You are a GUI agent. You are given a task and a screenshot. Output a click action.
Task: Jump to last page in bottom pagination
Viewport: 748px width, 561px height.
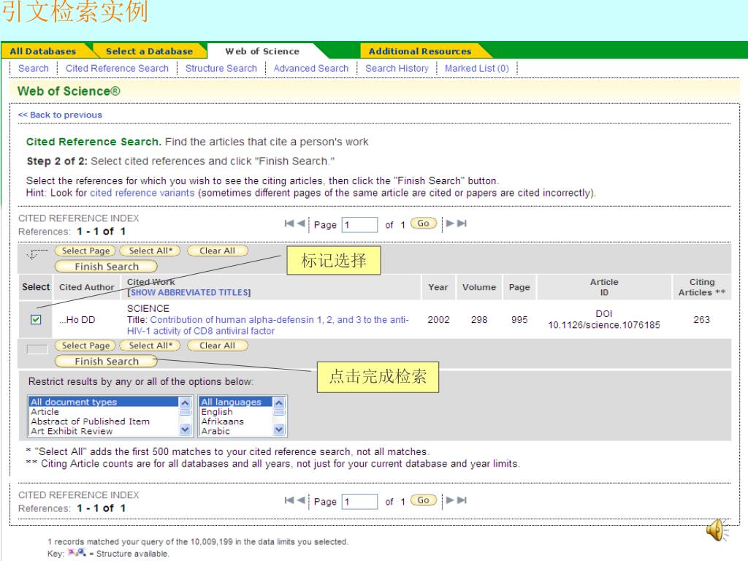462,500
